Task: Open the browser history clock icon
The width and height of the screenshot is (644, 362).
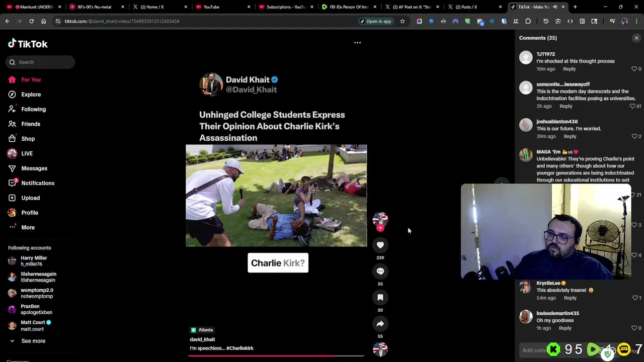Action: click(x=546, y=21)
